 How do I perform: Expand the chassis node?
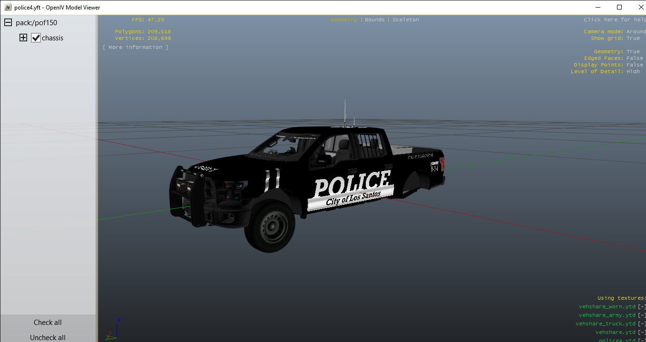pos(23,38)
